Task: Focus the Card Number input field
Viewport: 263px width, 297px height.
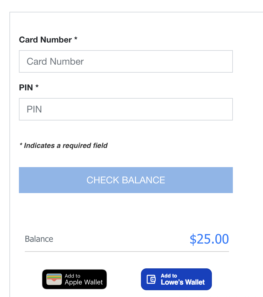Action: point(126,61)
